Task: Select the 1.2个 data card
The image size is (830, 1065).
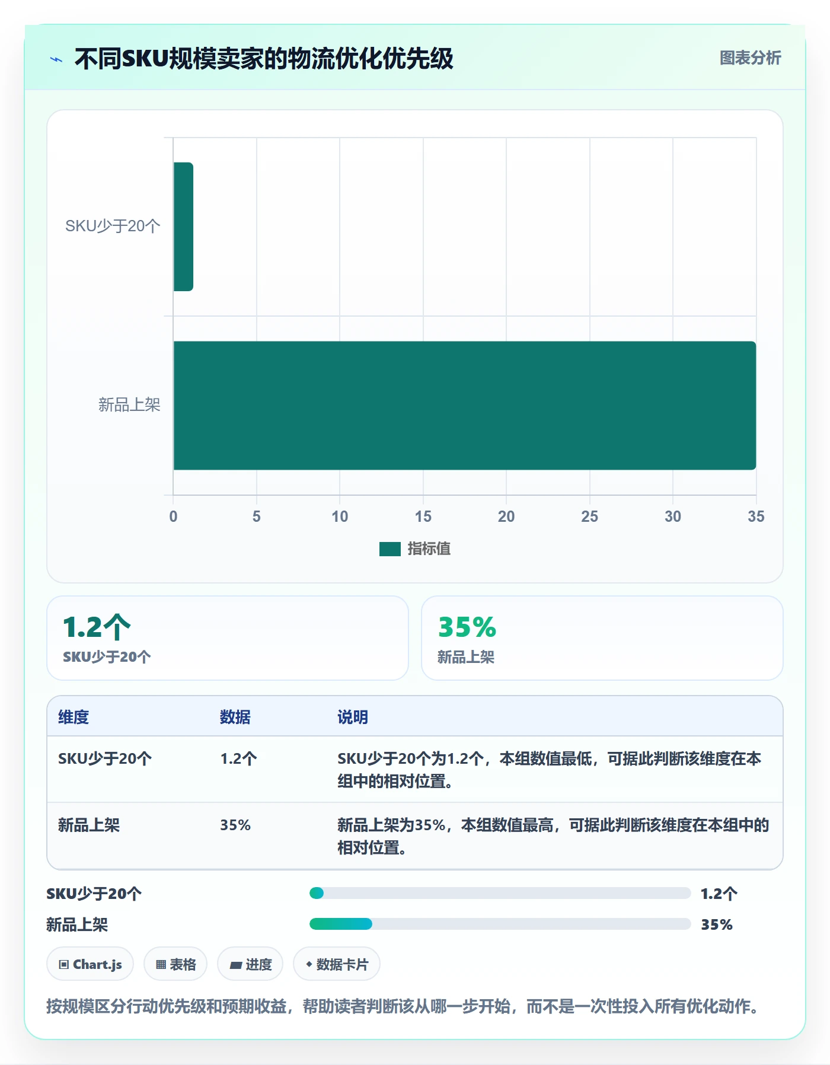Action: 228,638
